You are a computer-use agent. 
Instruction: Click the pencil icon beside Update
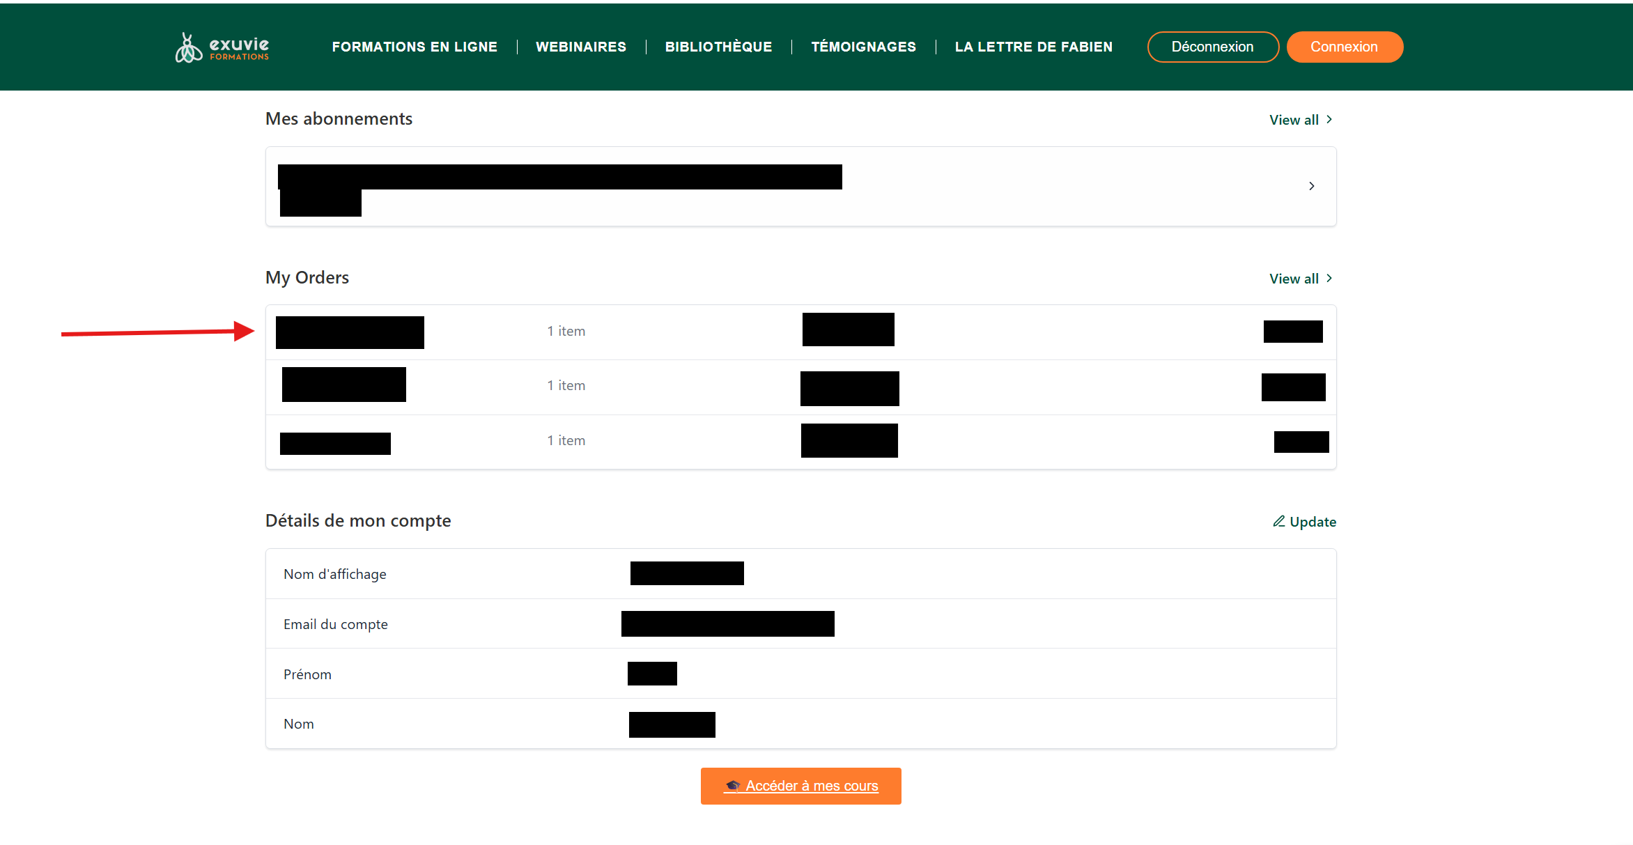point(1278,521)
